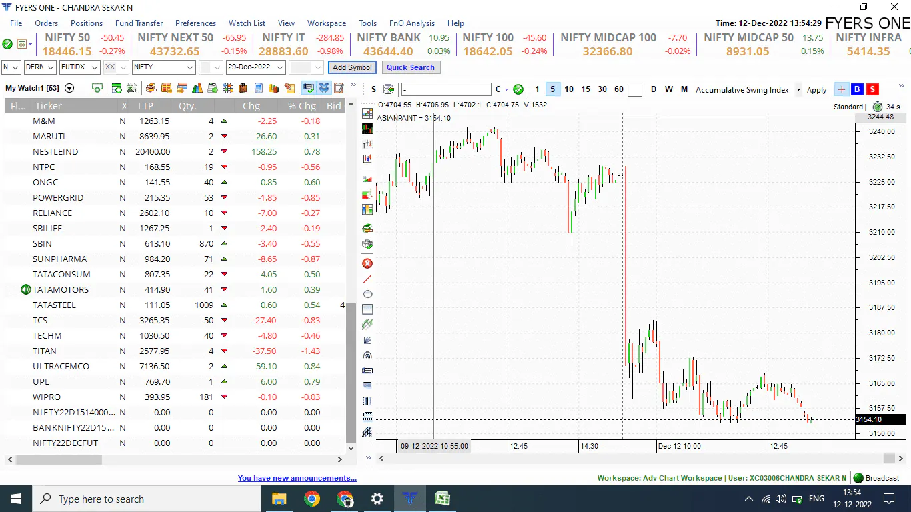Select the parallel channel drawing tool
This screenshot has width=911, height=512.
click(x=367, y=325)
